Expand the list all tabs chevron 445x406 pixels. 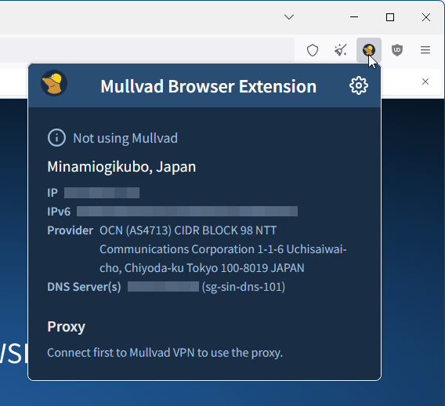[x=289, y=17]
